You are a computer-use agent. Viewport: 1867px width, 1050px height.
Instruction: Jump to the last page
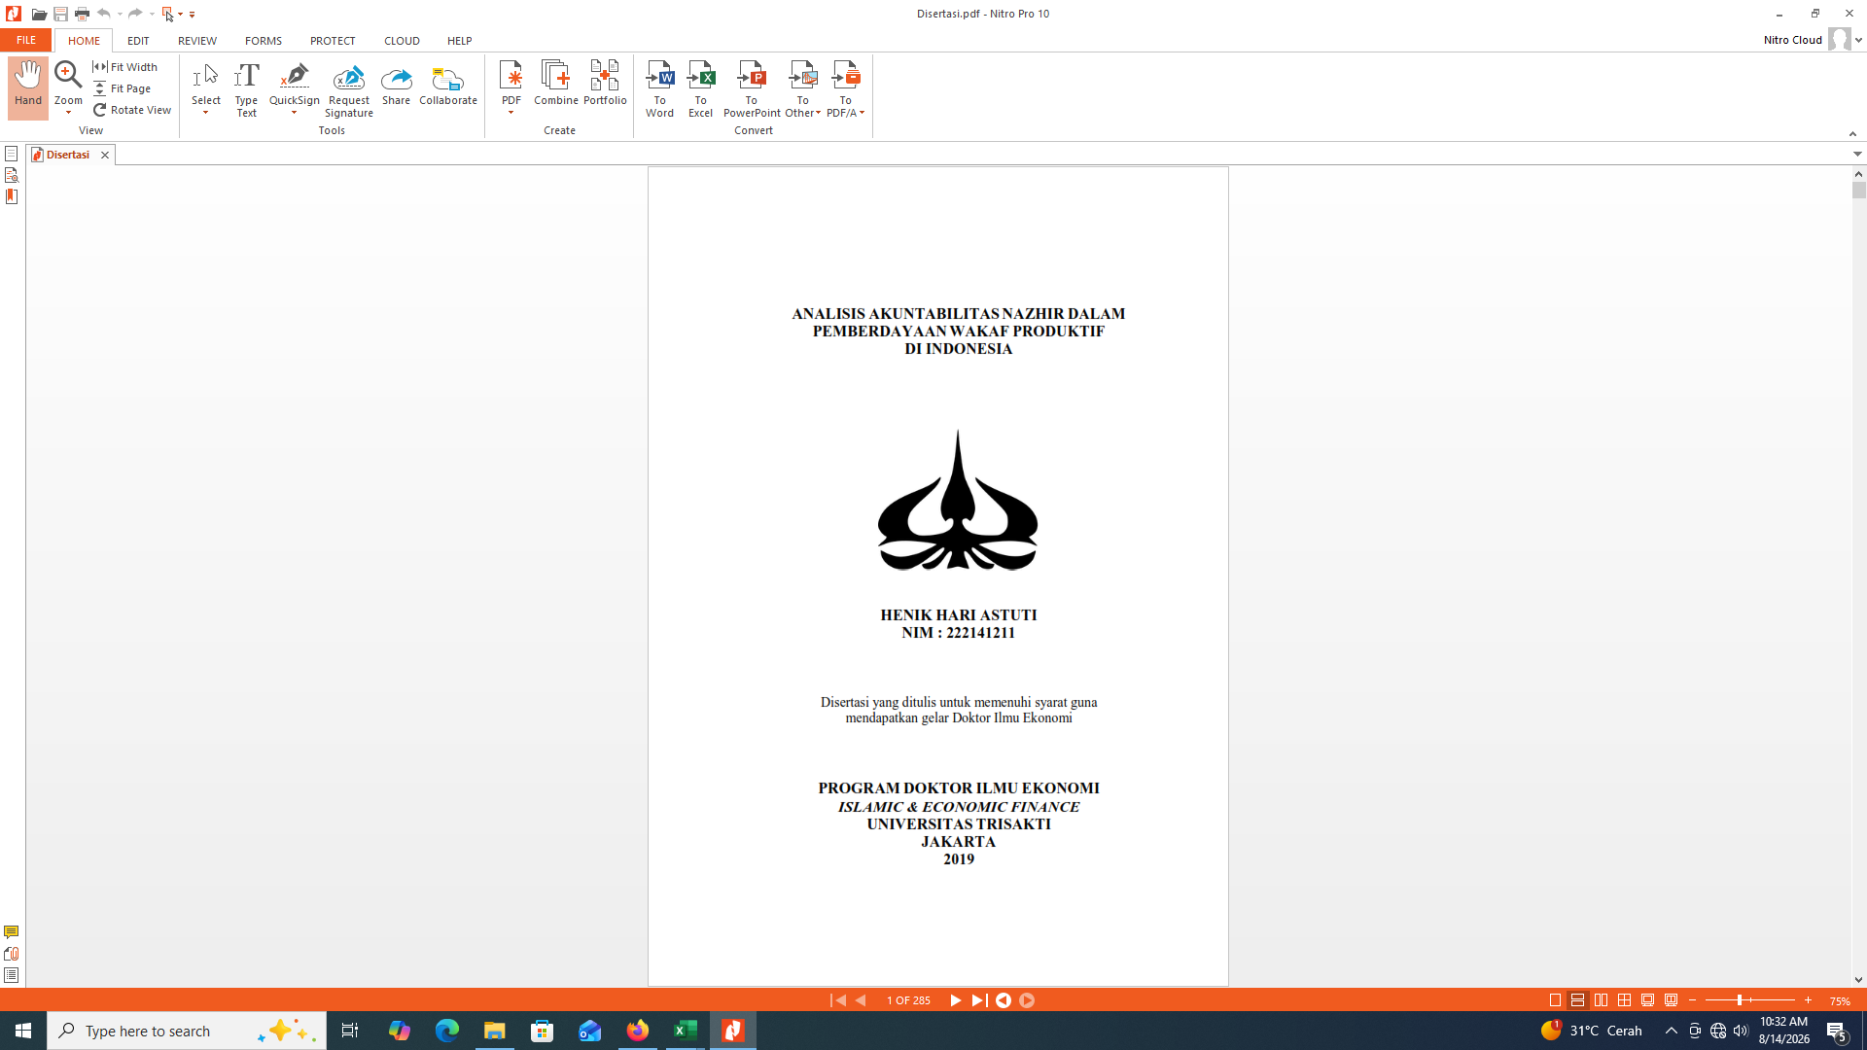(x=978, y=1000)
